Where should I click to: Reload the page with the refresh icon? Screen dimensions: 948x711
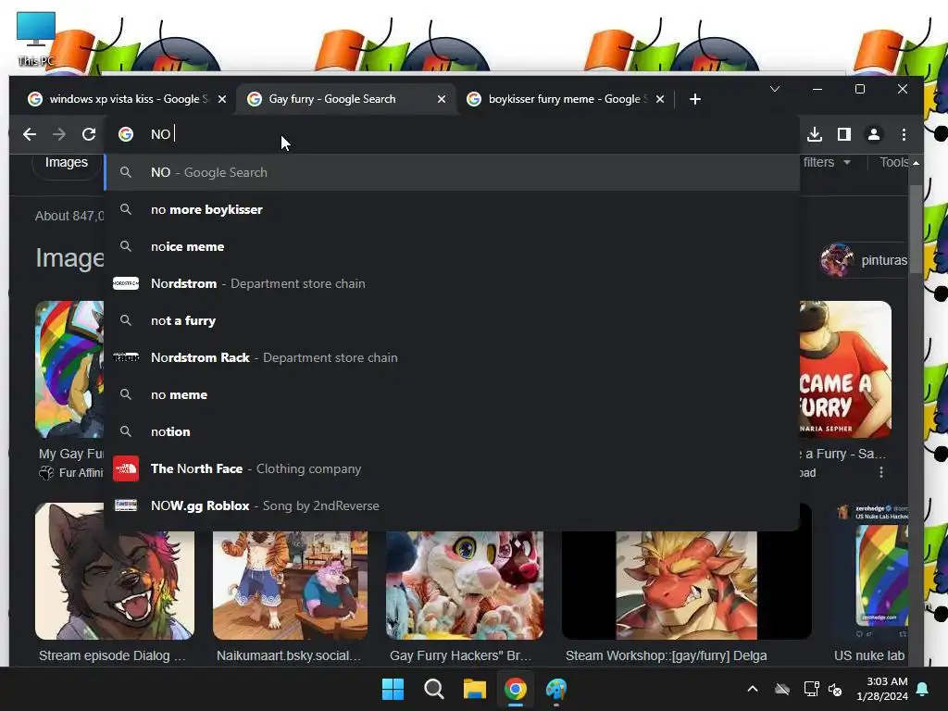tap(89, 134)
